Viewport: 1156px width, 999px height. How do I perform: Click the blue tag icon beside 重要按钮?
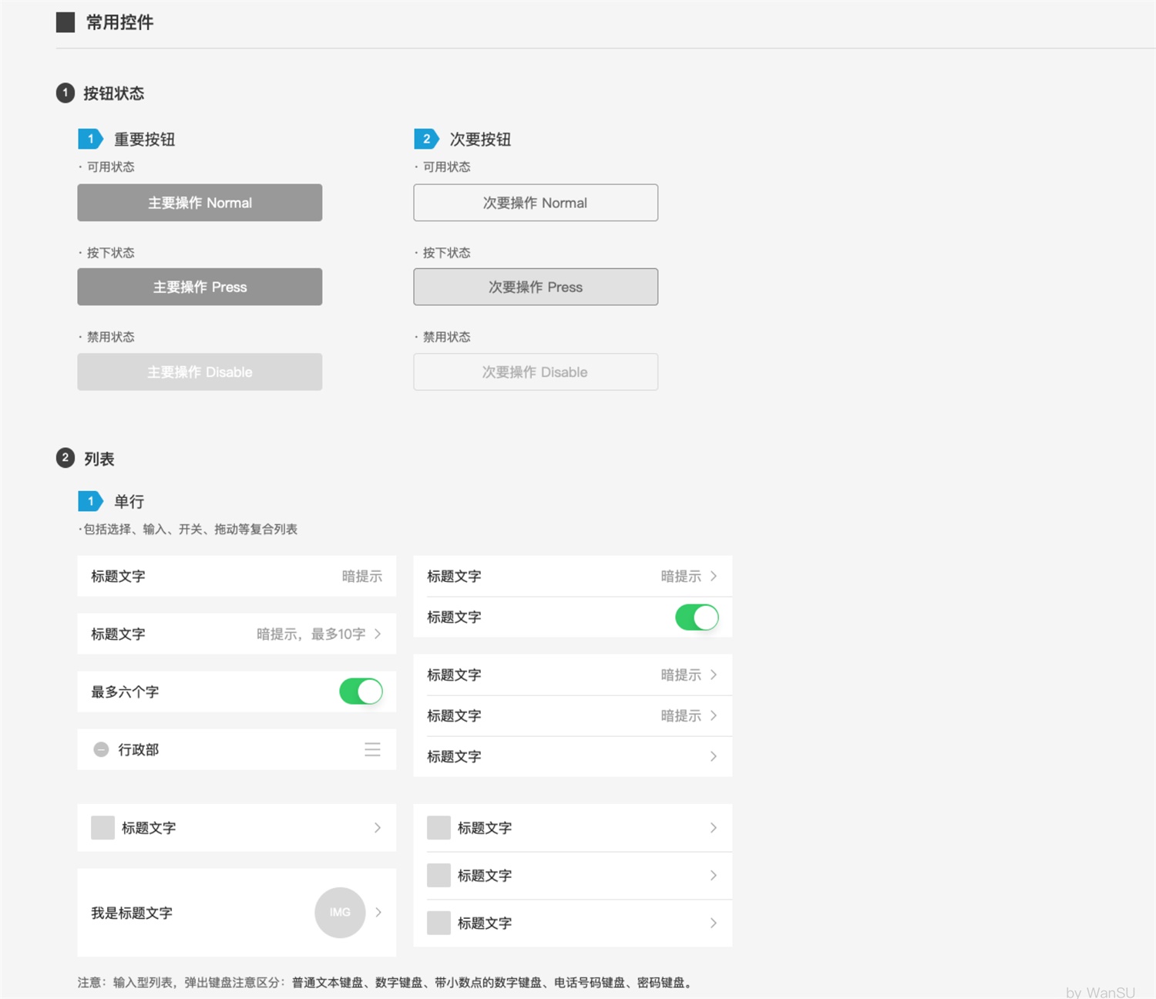tap(90, 139)
